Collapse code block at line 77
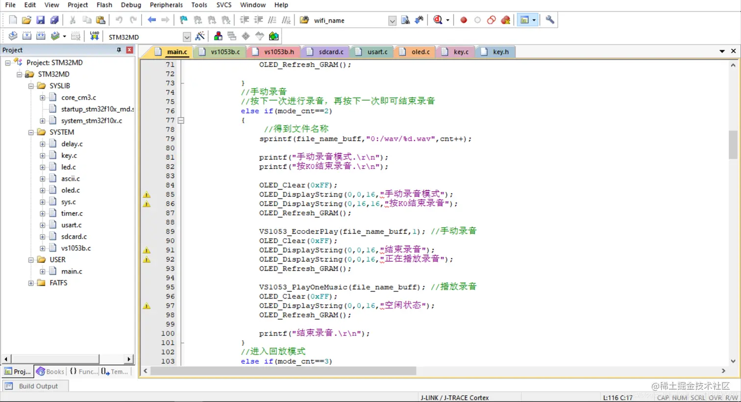 [x=181, y=120]
